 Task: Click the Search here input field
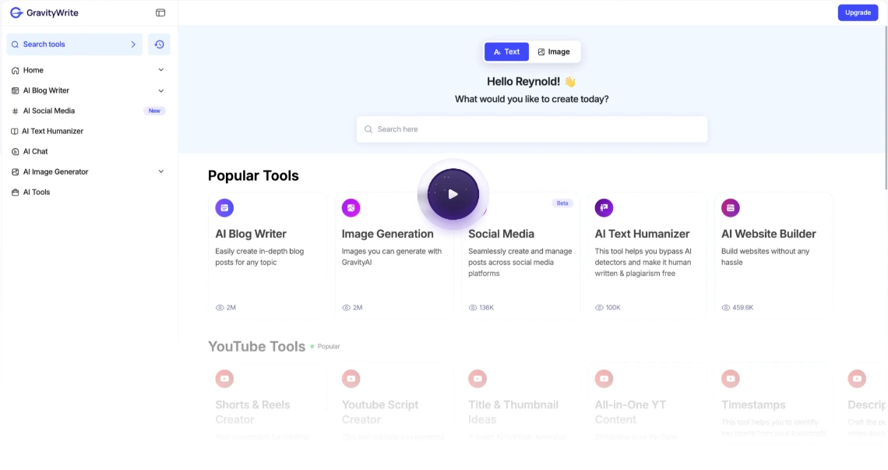pyautogui.click(x=532, y=129)
